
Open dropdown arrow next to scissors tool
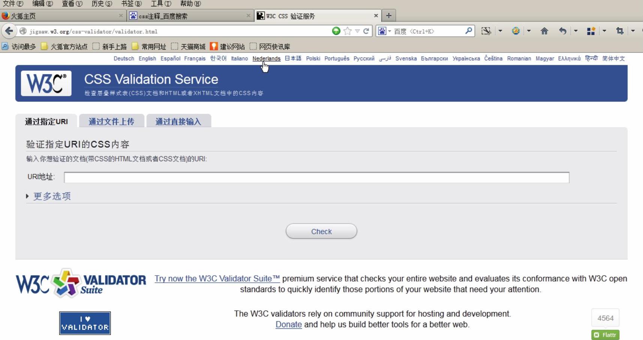pos(500,31)
